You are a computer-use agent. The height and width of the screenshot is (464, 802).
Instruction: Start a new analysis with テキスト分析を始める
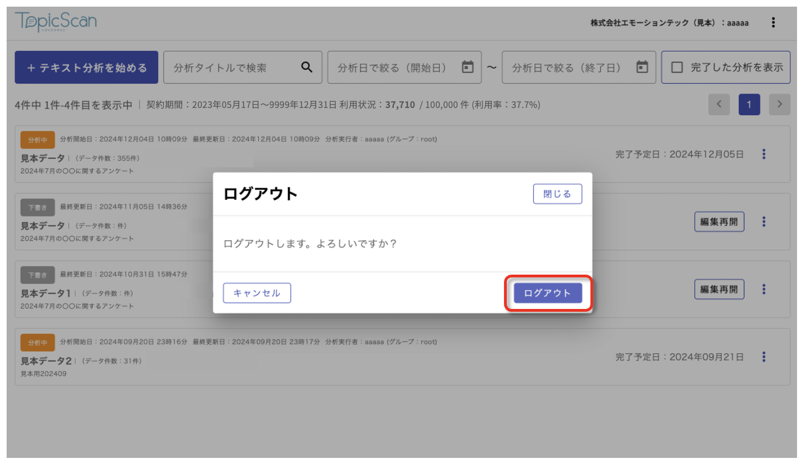86,66
